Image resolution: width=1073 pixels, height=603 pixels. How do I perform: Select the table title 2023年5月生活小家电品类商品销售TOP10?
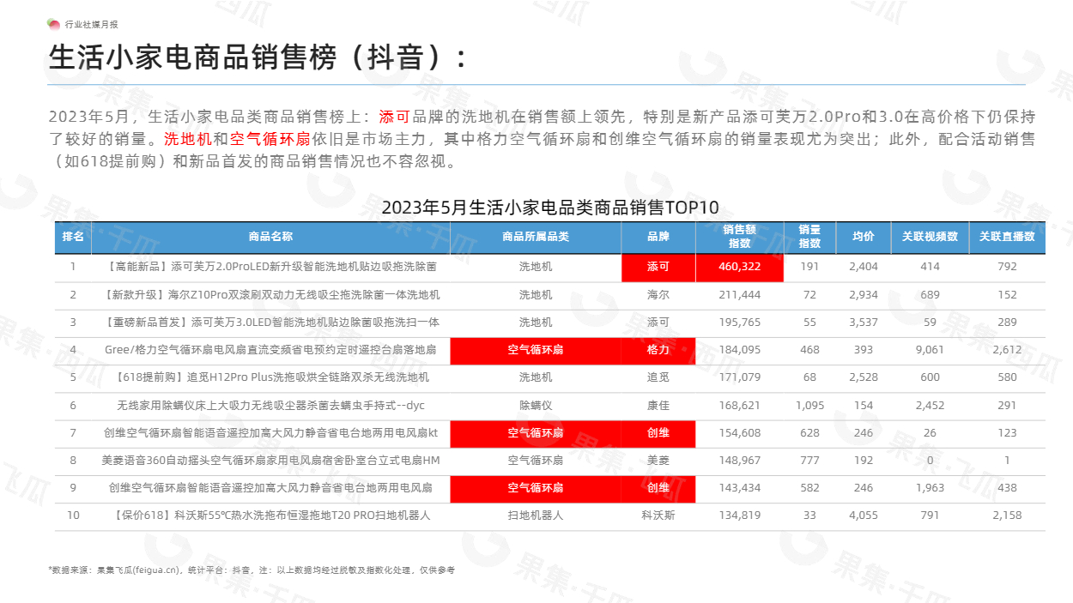[x=550, y=208]
